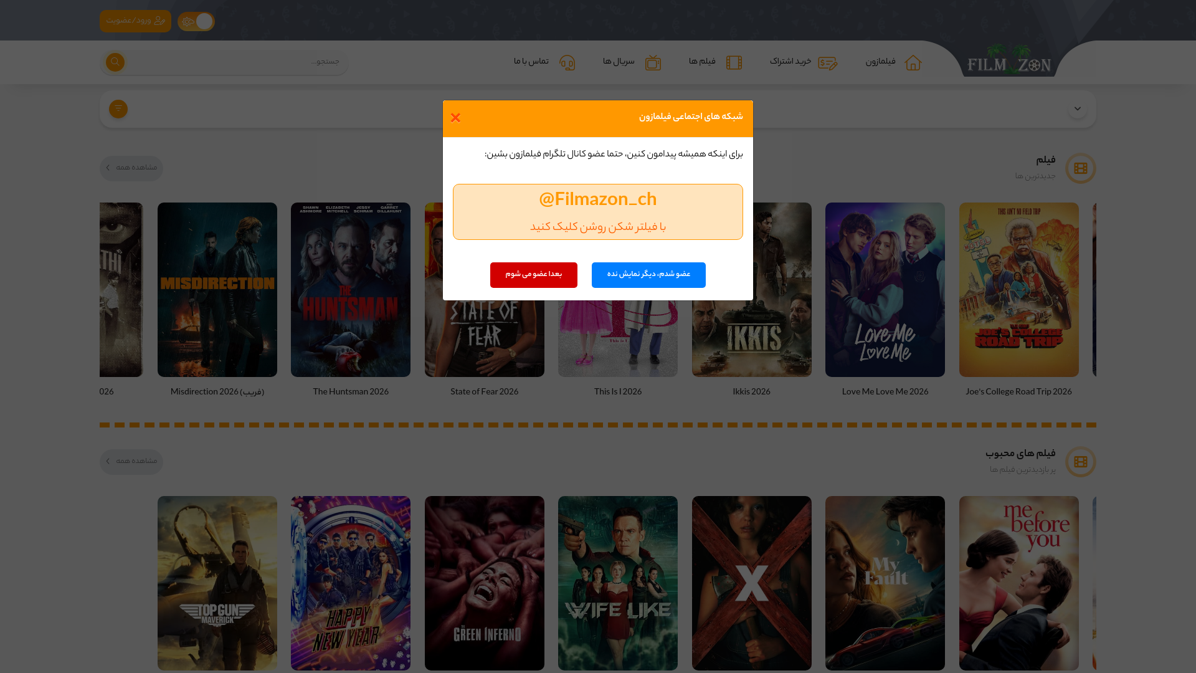Screen dimensions: 1196x673
Task: Click the 'The Huntsman 2026' title
Action: click(351, 392)
